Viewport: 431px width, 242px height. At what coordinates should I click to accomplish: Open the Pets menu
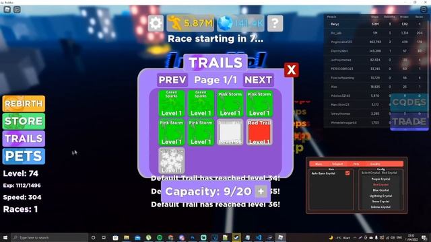24,156
